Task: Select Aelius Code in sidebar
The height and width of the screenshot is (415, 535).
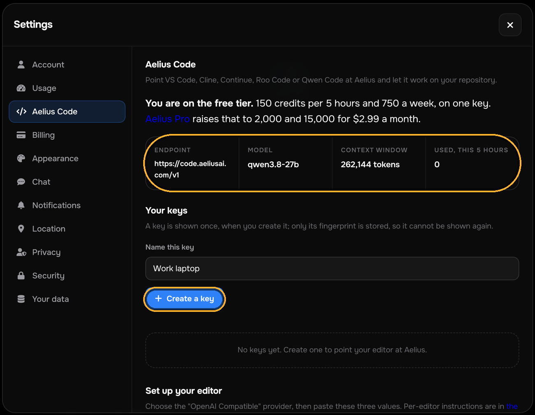Action: point(67,111)
